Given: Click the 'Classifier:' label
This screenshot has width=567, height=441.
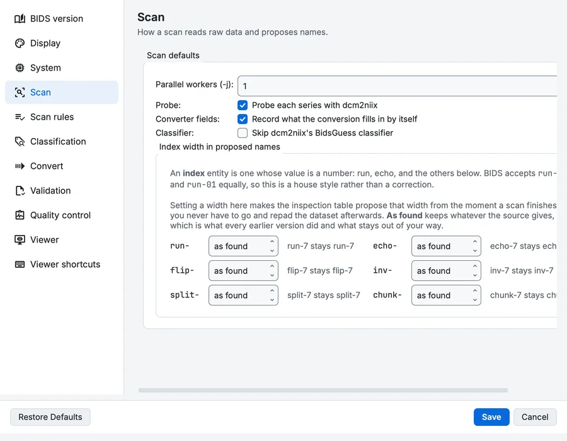Looking at the screenshot, I should (x=175, y=133).
